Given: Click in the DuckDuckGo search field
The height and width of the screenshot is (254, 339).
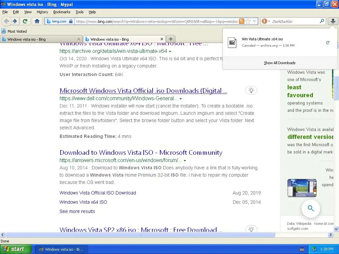Looking at the screenshot, I should pyautogui.click(x=295, y=21).
